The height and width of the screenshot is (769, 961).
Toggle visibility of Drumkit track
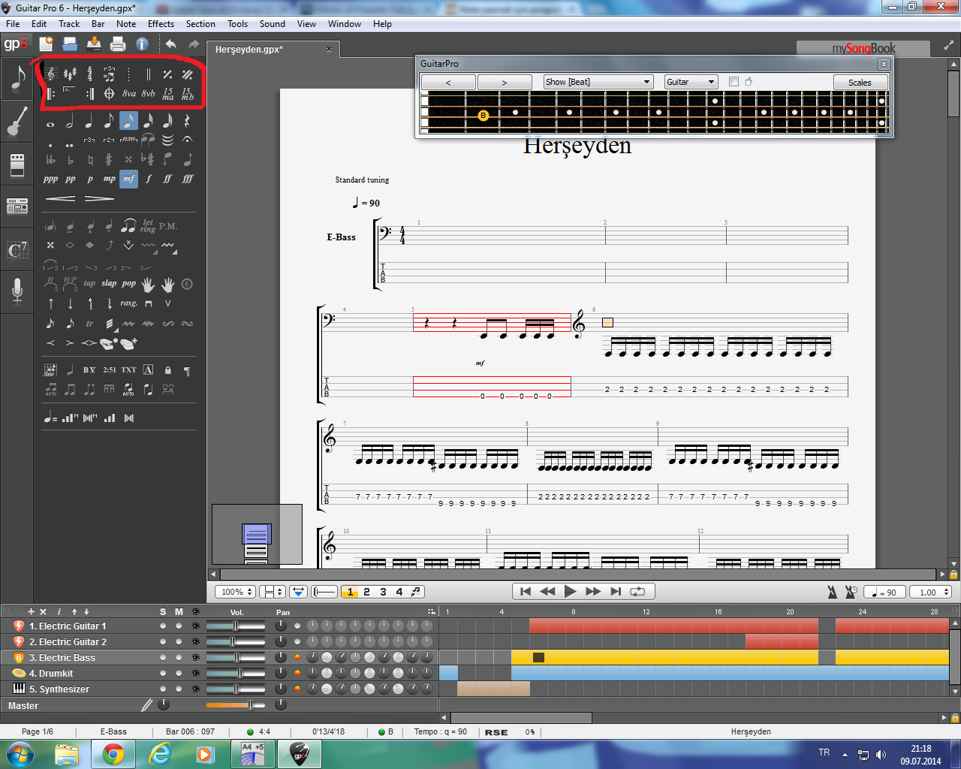(195, 674)
